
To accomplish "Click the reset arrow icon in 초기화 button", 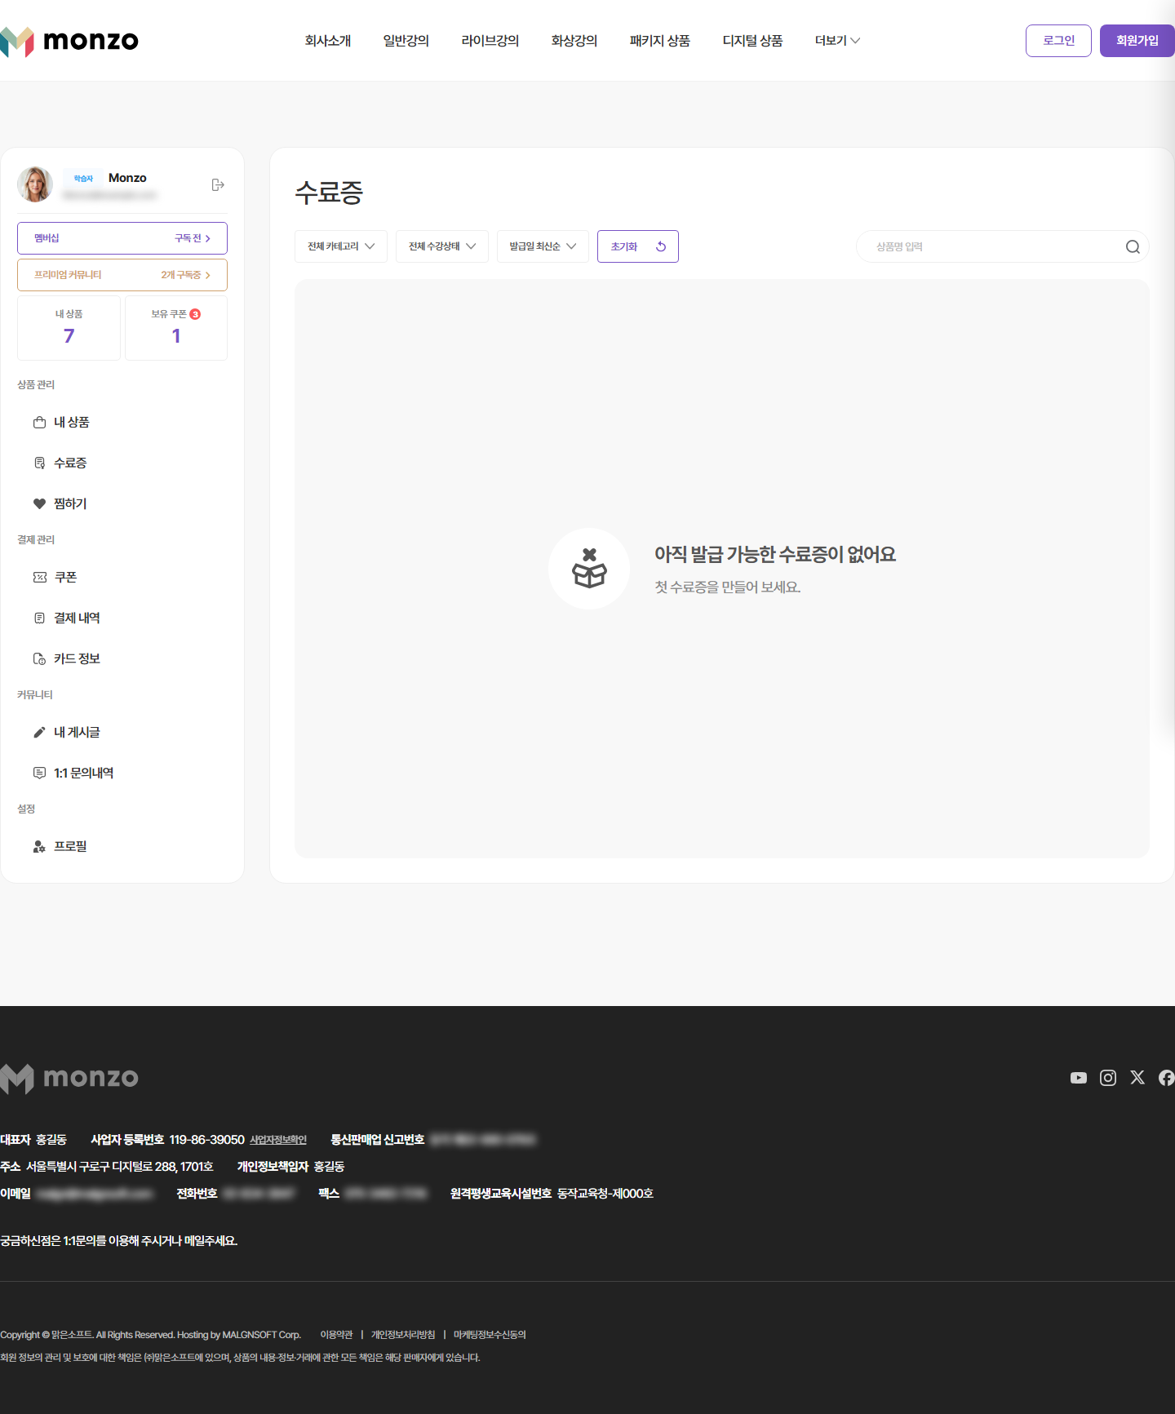I will point(661,246).
